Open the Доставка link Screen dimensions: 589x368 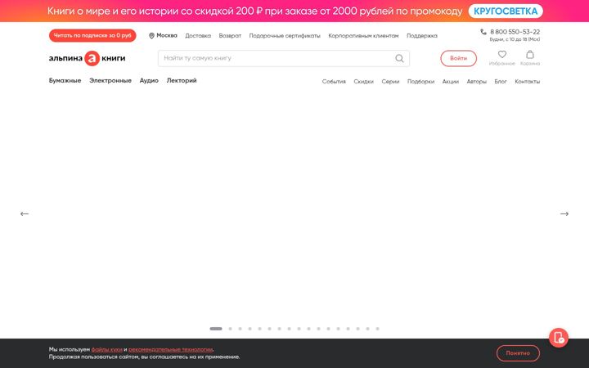198,36
